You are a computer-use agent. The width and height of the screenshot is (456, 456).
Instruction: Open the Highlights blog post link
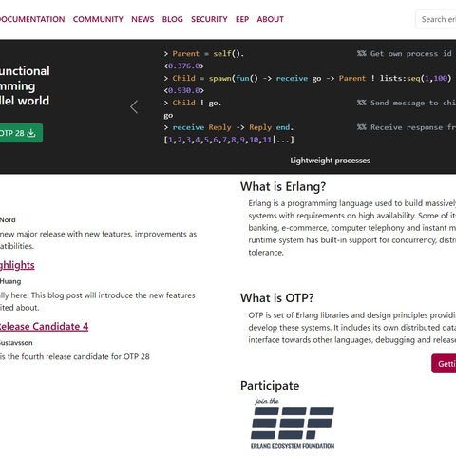(x=17, y=265)
